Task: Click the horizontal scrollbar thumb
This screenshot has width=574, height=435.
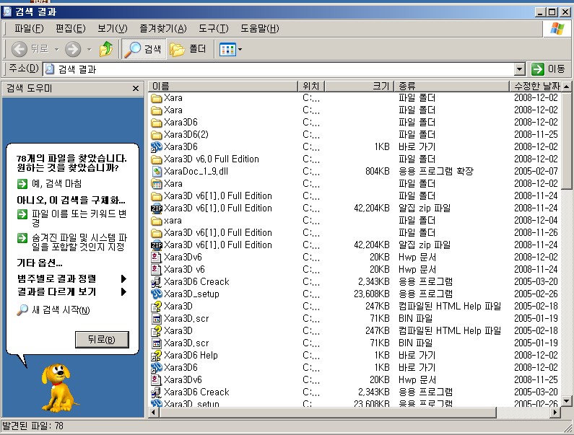Action: tap(328, 413)
